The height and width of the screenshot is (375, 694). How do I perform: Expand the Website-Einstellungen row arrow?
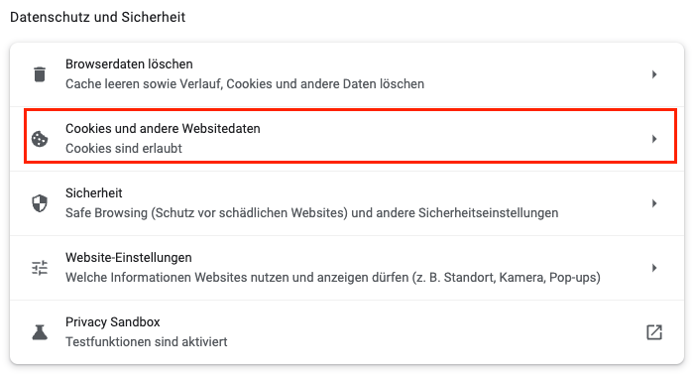(654, 268)
